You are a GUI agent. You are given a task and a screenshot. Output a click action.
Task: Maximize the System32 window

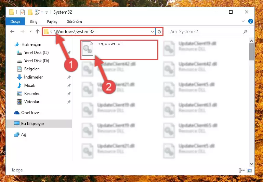click(231, 12)
